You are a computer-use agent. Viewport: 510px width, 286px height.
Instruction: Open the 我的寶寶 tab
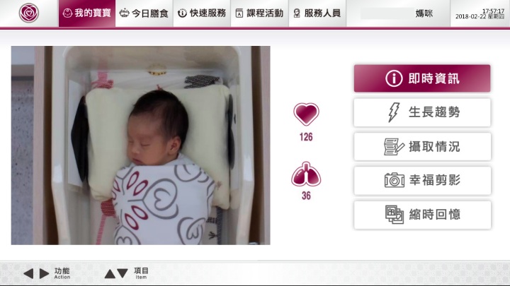coord(87,13)
